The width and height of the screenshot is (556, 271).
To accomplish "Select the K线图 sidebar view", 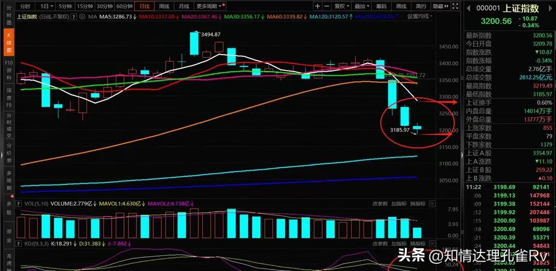I will (x=9, y=43).
